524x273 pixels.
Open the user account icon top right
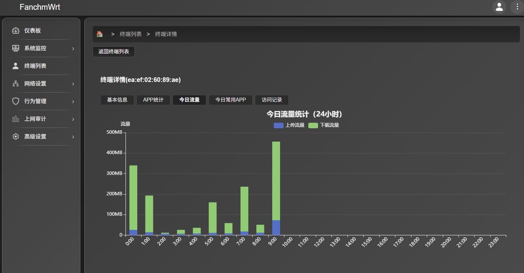tap(499, 7)
